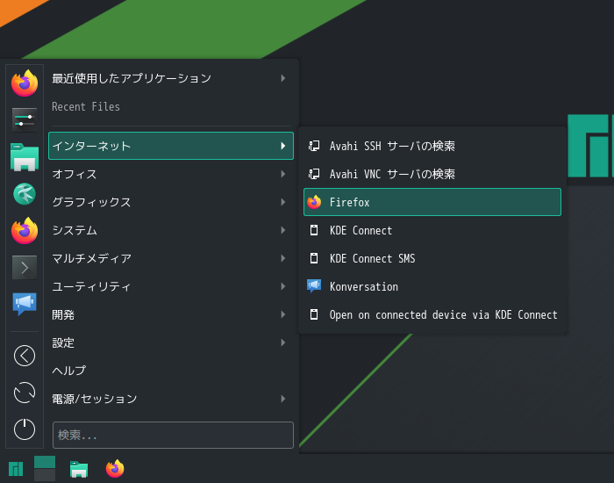
Task: Select KDE Connect SMS entry
Action: (x=432, y=258)
